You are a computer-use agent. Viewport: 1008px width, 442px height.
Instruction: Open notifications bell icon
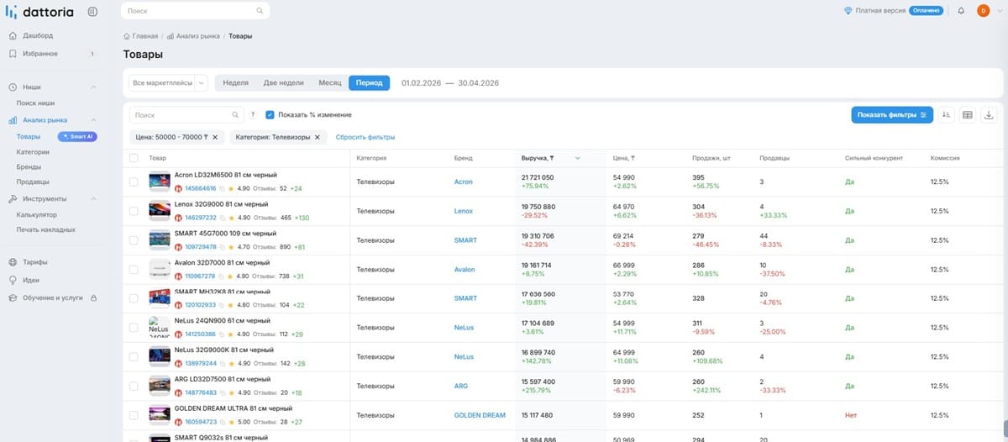click(x=961, y=11)
